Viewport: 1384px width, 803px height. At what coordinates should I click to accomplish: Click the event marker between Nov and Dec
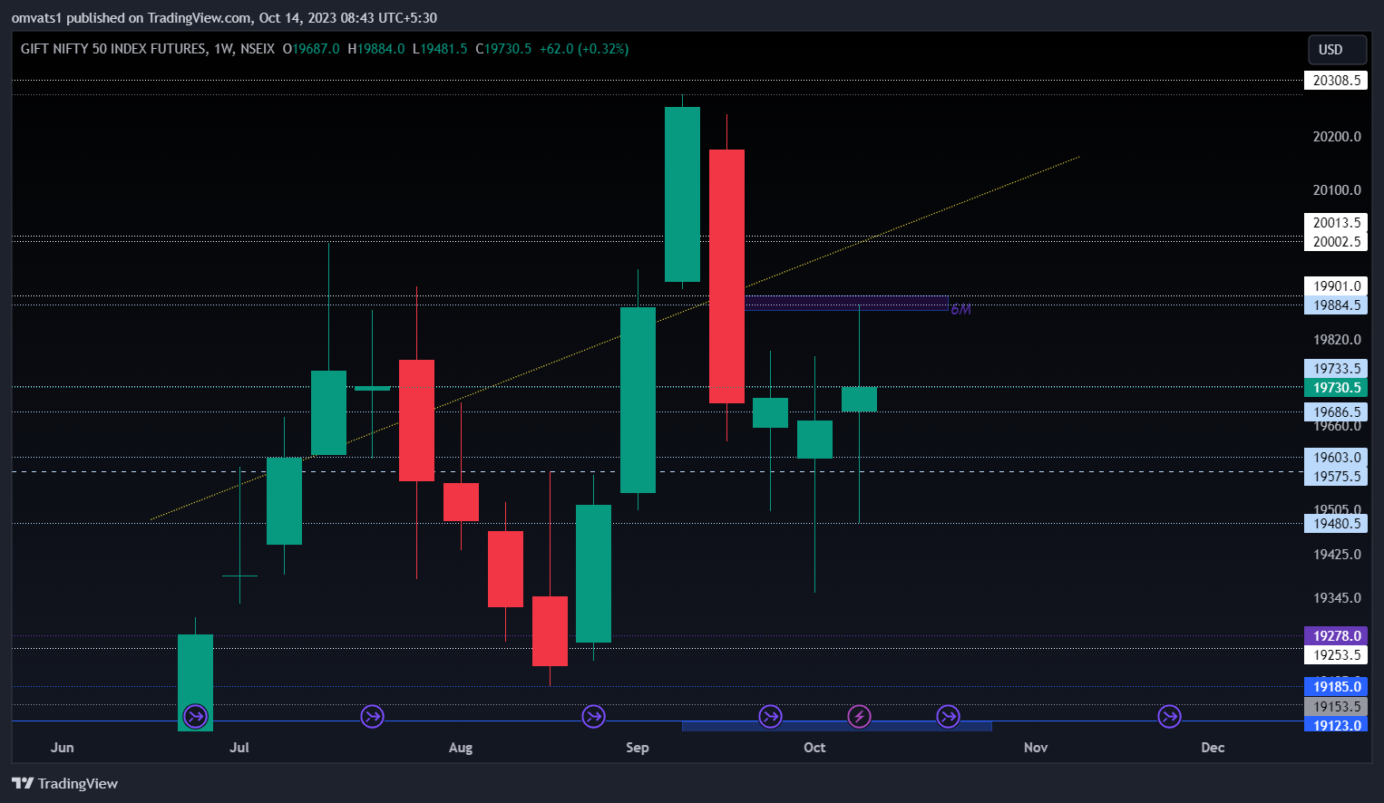[x=1169, y=717]
